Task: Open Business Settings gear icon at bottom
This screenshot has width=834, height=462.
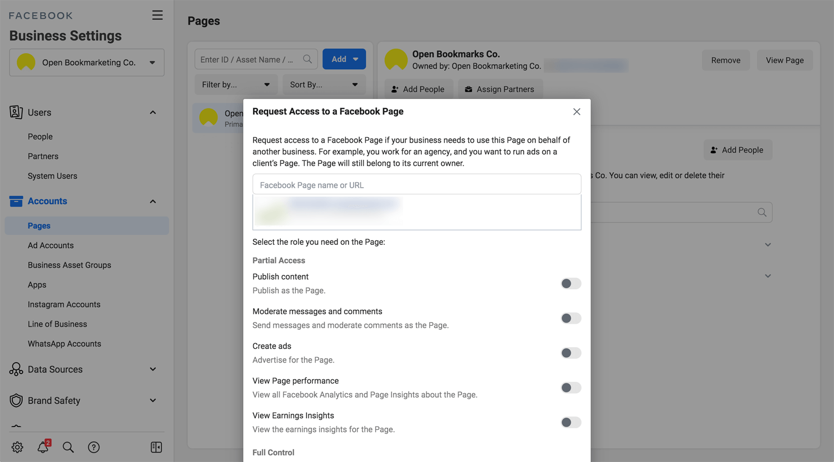Action: click(x=17, y=447)
